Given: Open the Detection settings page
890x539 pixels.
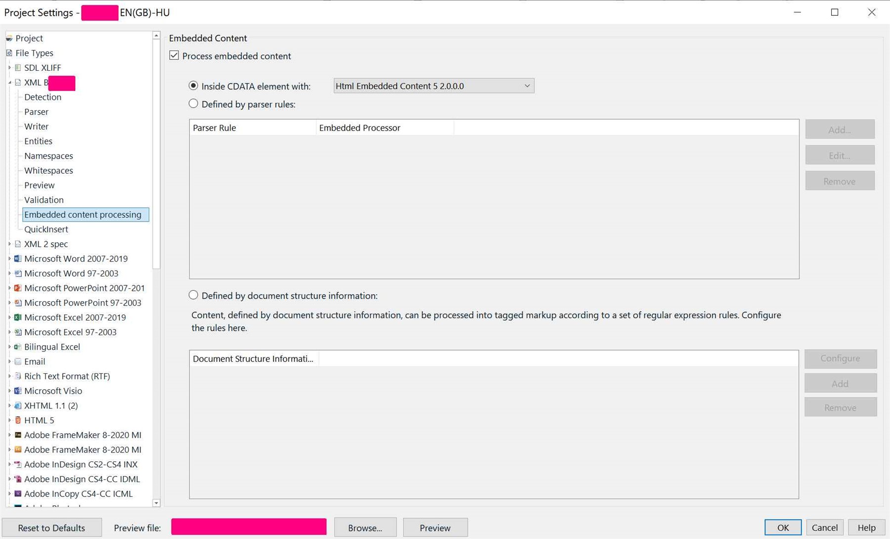Looking at the screenshot, I should pos(43,97).
